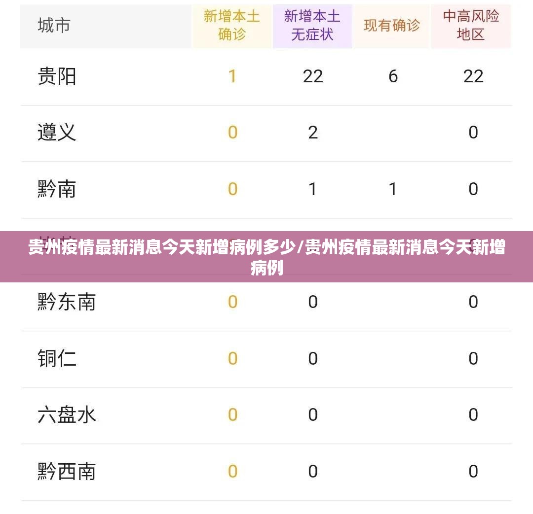Click 黔南's existing confirmed value 1
The height and width of the screenshot is (514, 533).
click(x=393, y=189)
